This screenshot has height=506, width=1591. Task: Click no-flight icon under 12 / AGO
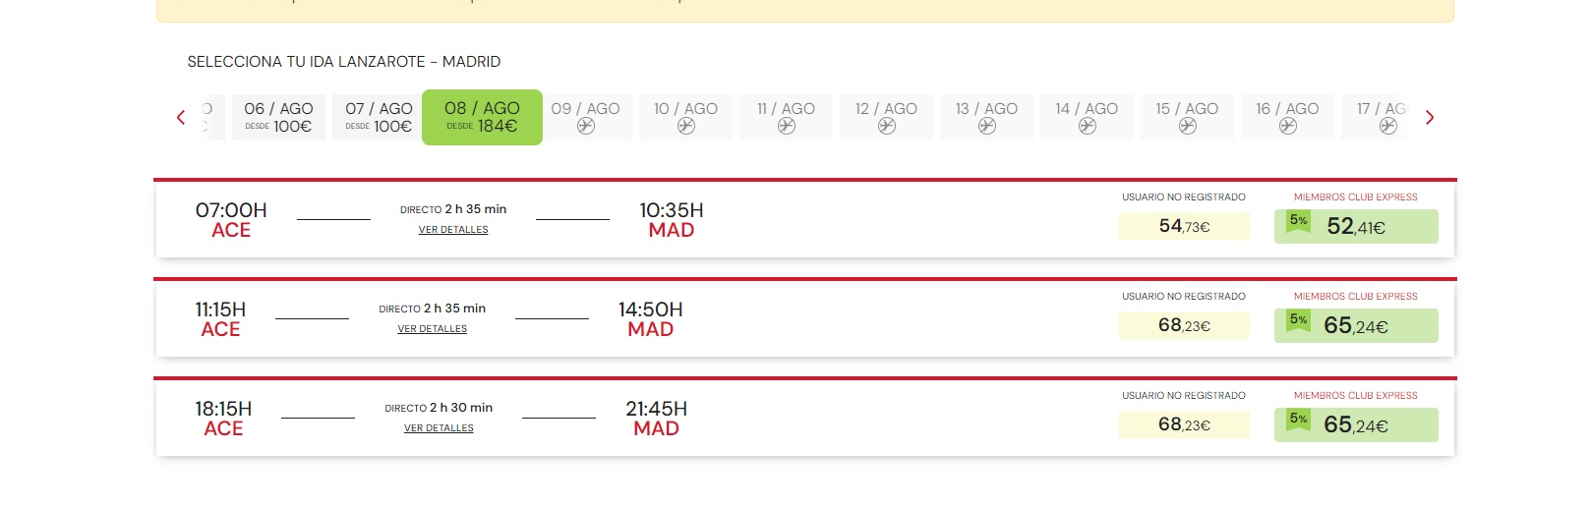tap(887, 126)
